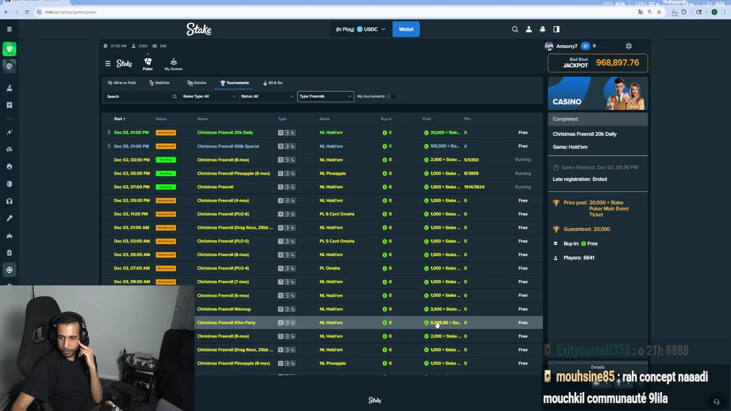Viewport: 731px width, 411px height.
Task: Select the Tournaments tab
Action: pos(235,83)
